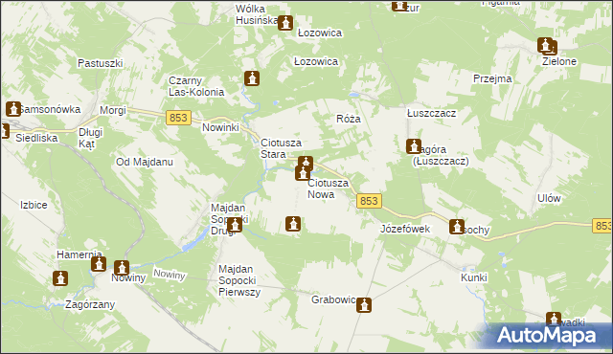Click the Zielone village label
Image resolution: width=613 pixels, height=354 pixels.
point(559,61)
